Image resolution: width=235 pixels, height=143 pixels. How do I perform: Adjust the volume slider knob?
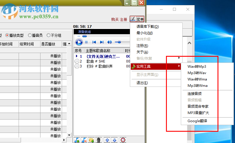[119, 42]
